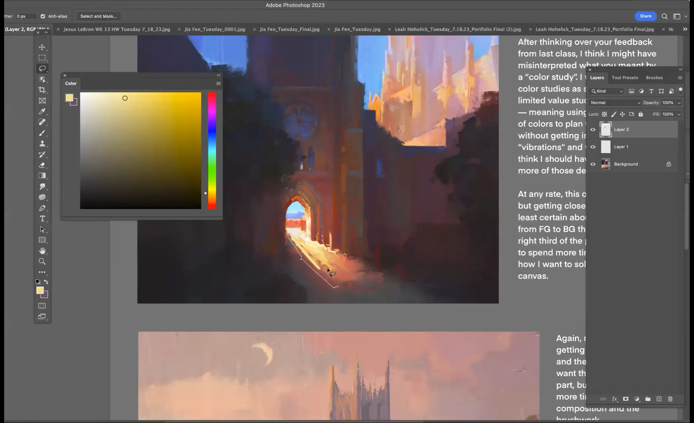This screenshot has width=694, height=423.
Task: Activate the Crop tool
Action: (42, 90)
